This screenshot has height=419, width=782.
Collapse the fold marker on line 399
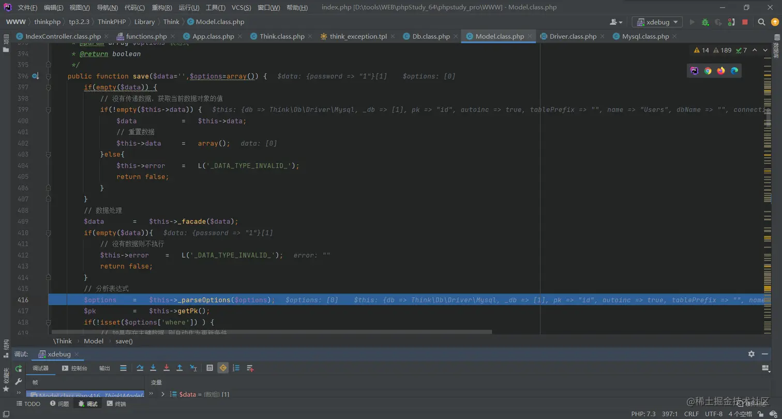[48, 110]
